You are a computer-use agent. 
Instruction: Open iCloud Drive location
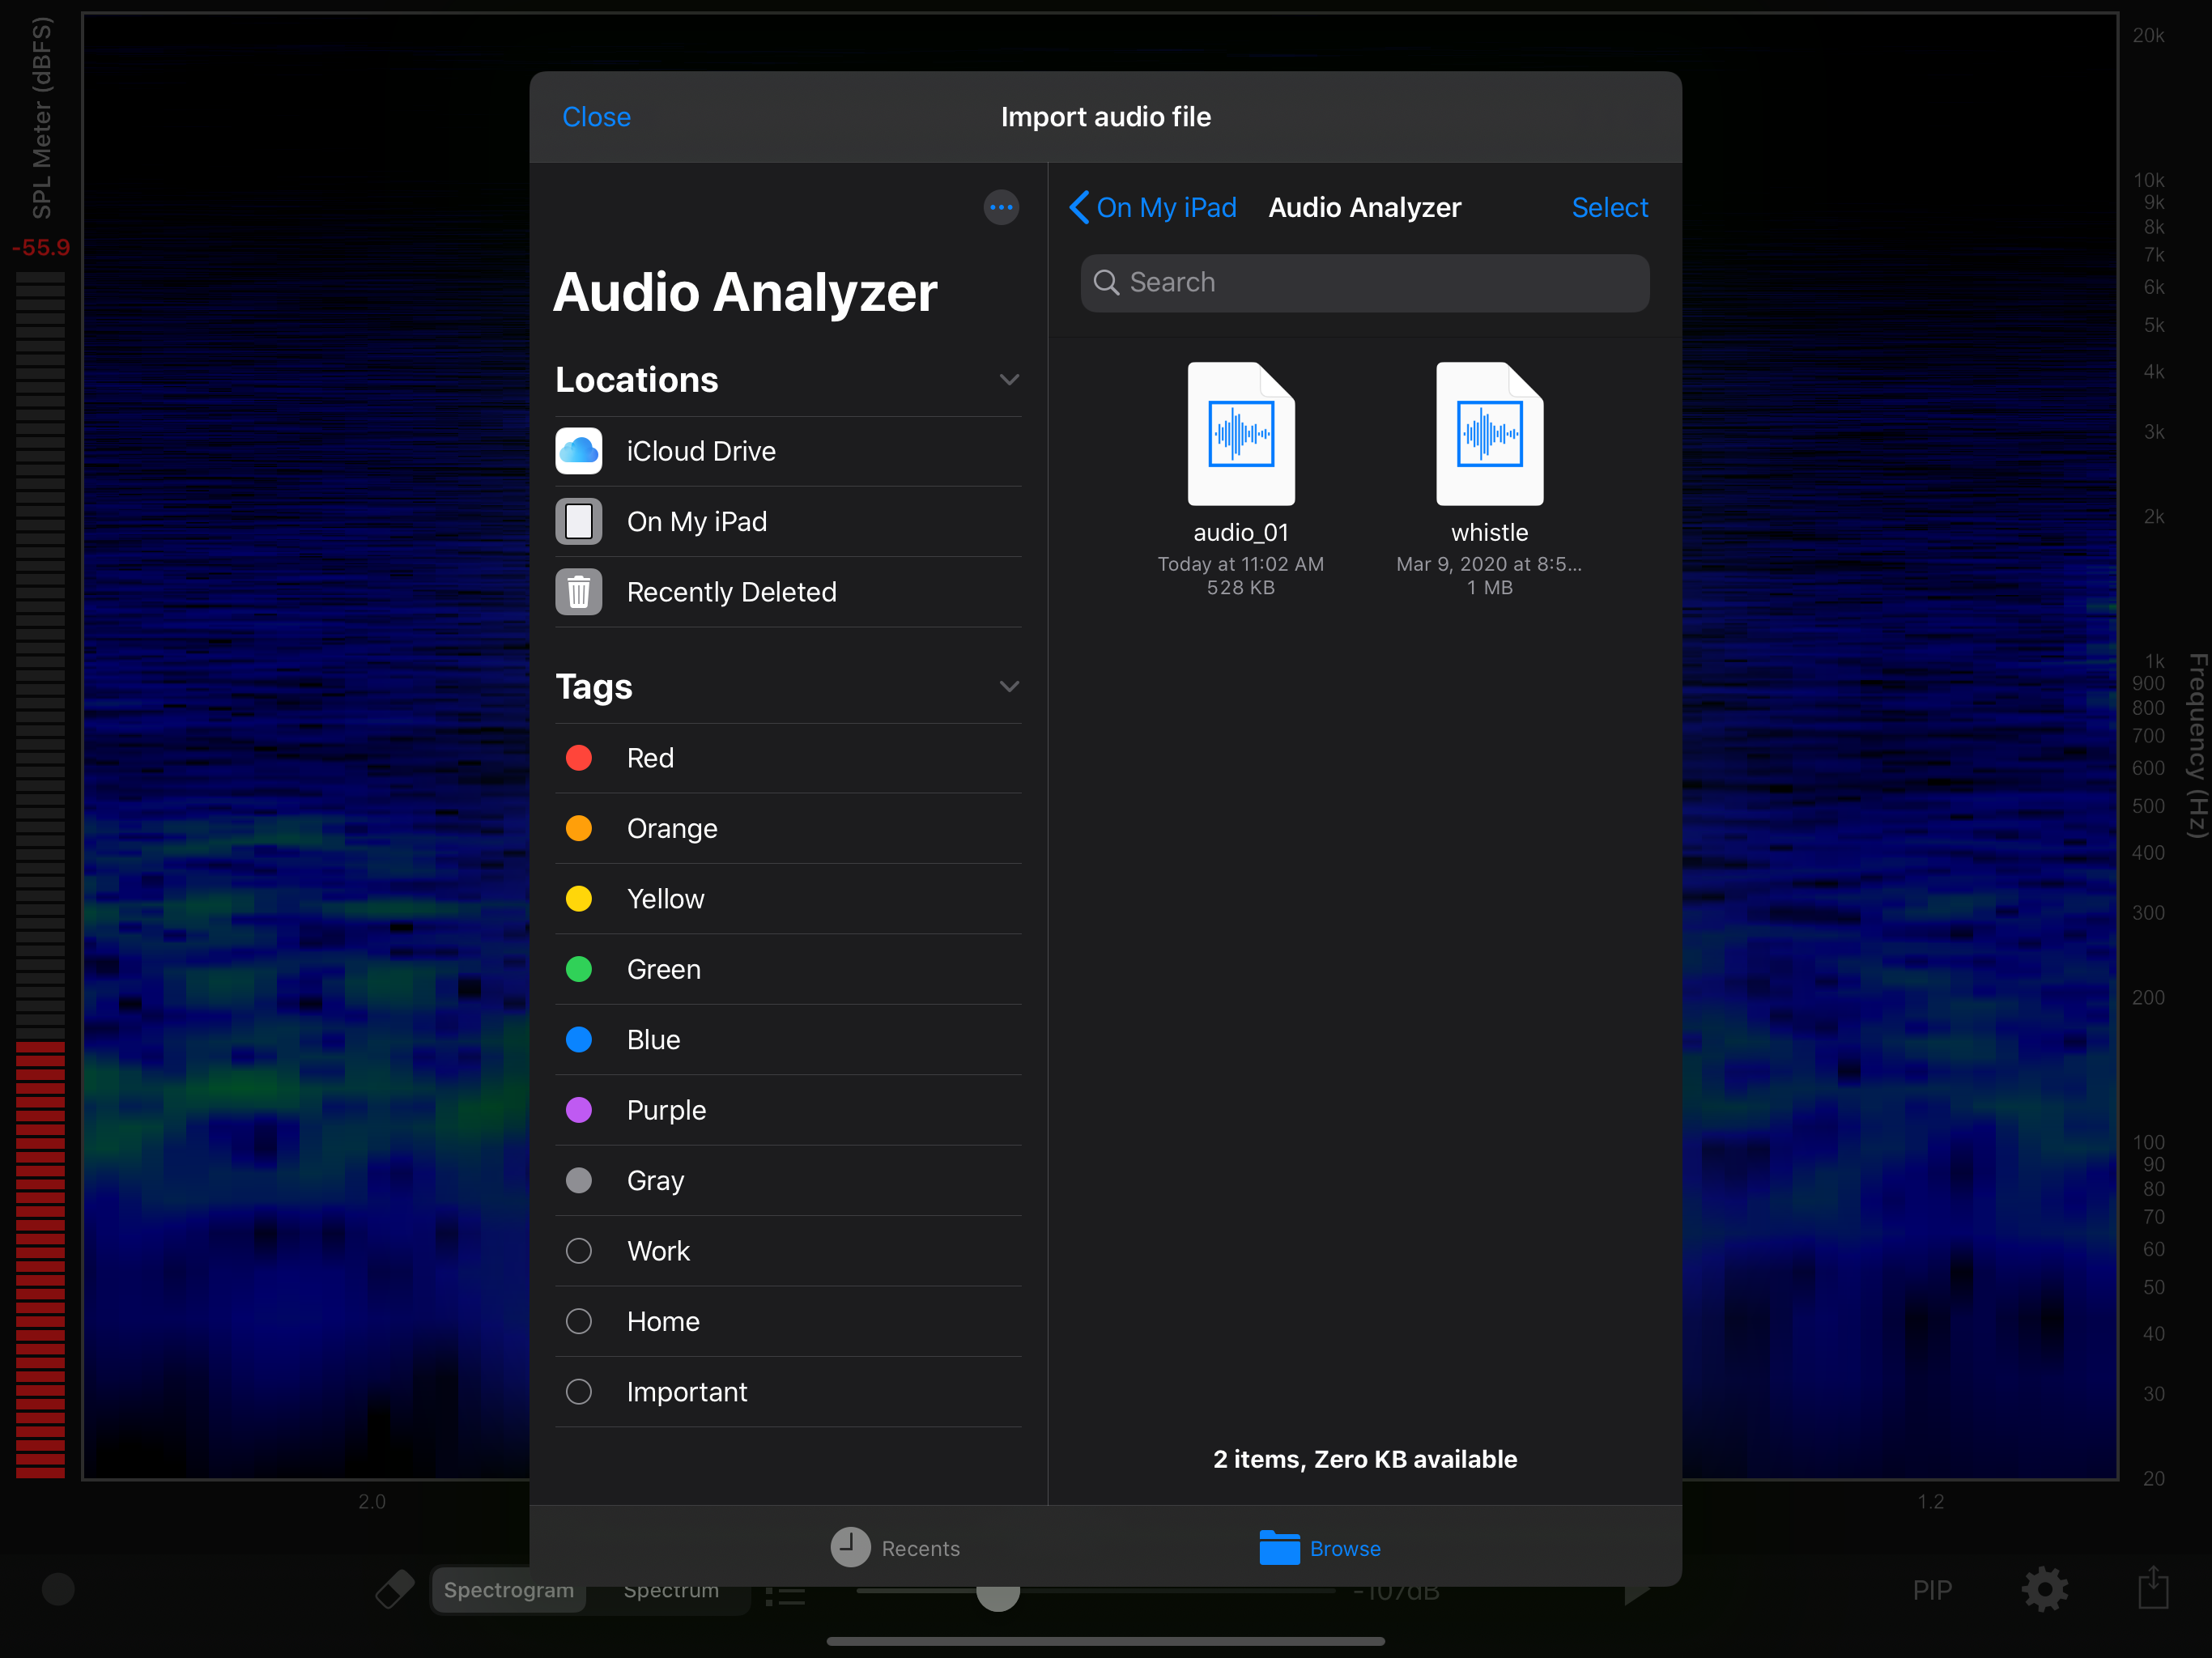click(788, 451)
